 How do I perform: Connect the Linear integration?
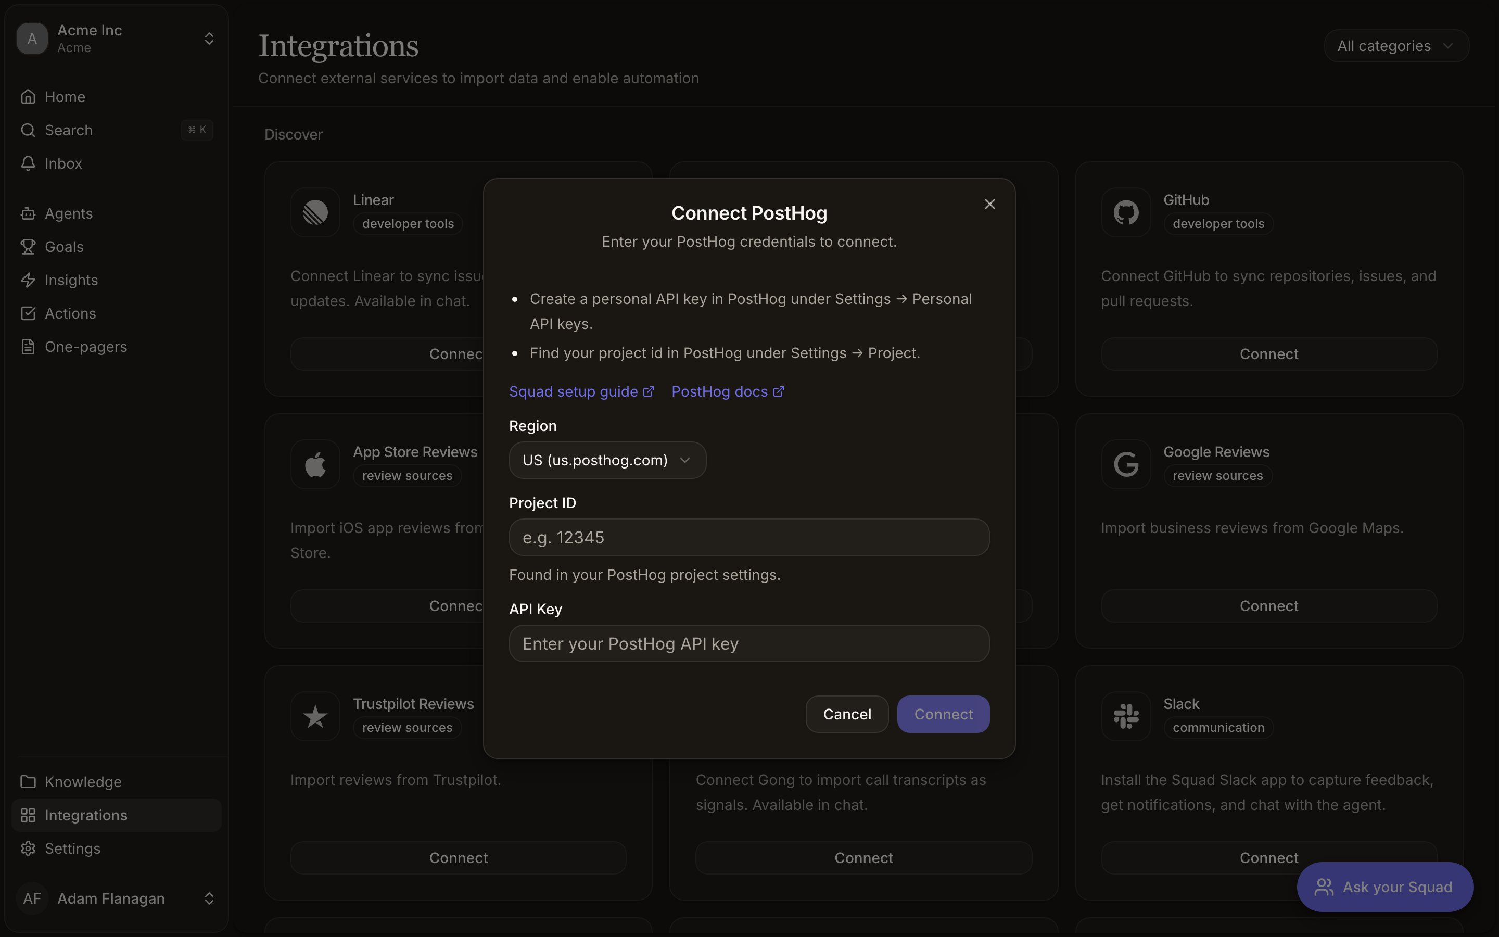(387, 354)
